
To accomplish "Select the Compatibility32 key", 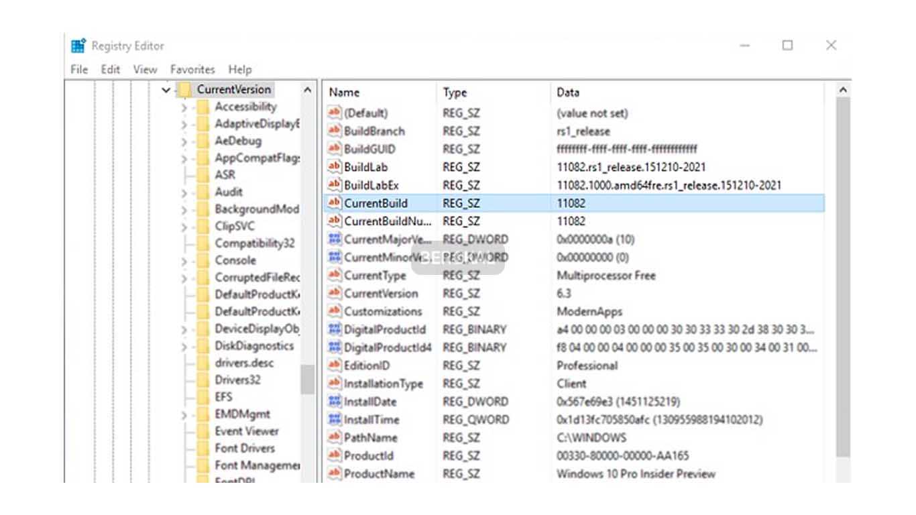I will pyautogui.click(x=254, y=243).
